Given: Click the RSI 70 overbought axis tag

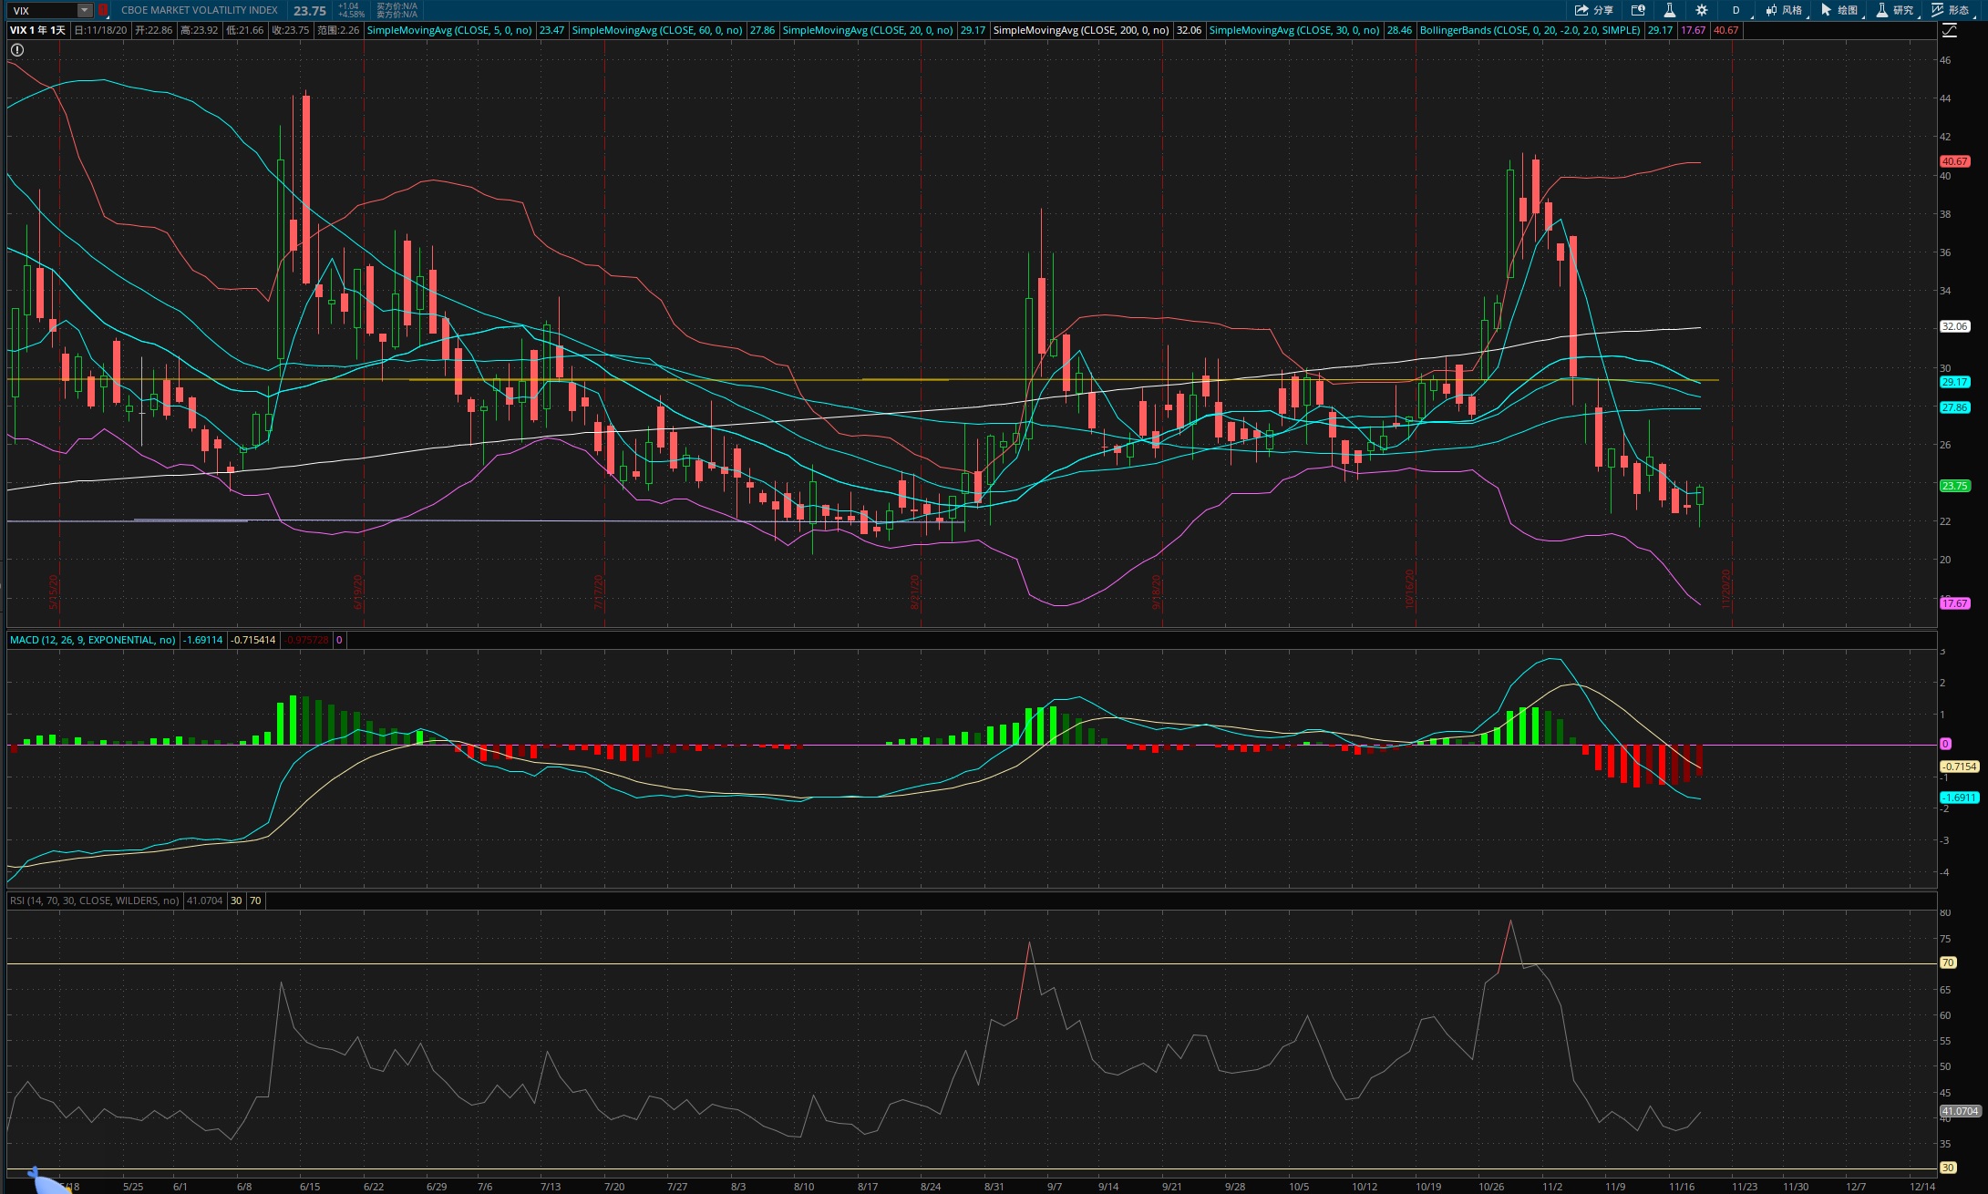Looking at the screenshot, I should point(1948,962).
